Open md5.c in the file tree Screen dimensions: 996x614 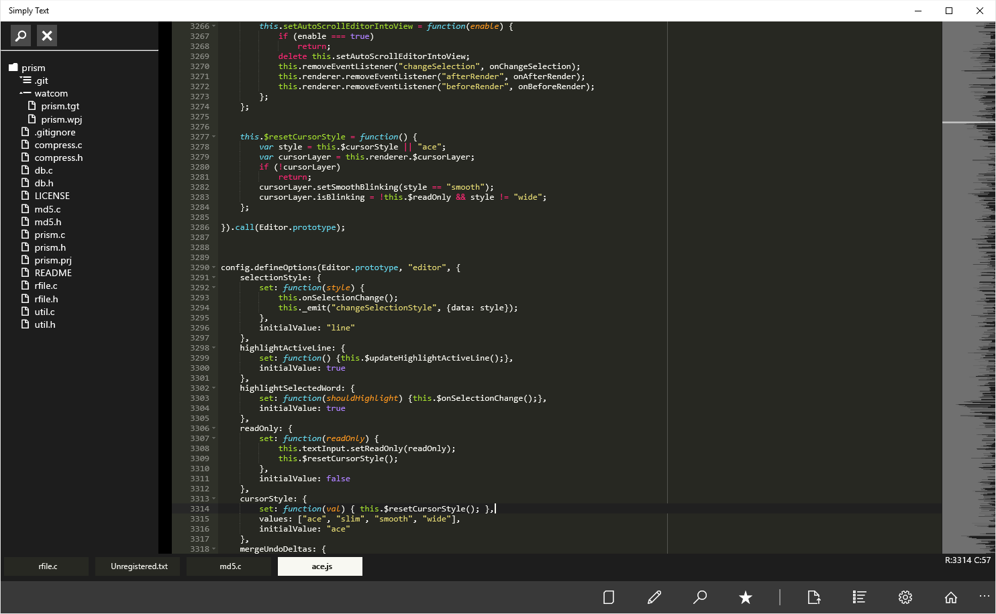(48, 209)
